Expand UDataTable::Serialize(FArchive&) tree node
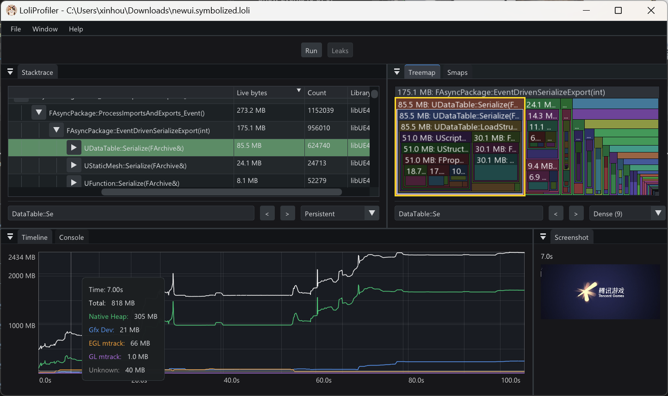 point(74,148)
